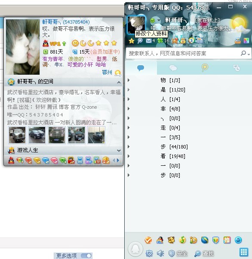Show next page of game badges
This screenshot has height=259, width=252.
pos(118,160)
